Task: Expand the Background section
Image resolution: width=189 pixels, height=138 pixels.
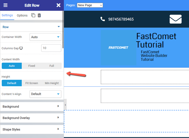Action: [32, 107]
